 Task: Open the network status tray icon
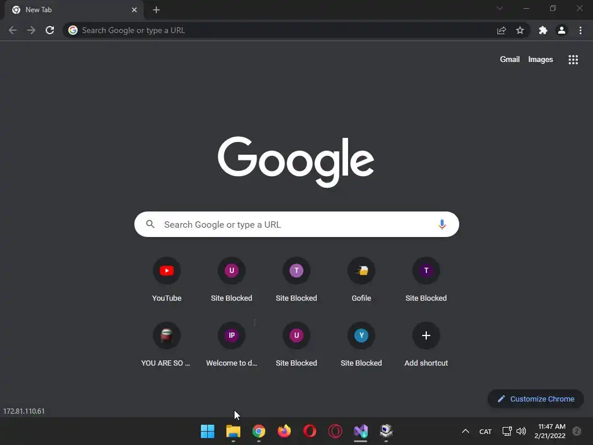pos(507,431)
